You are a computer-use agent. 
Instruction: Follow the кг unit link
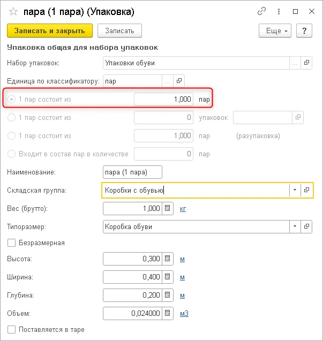pyautogui.click(x=183, y=209)
